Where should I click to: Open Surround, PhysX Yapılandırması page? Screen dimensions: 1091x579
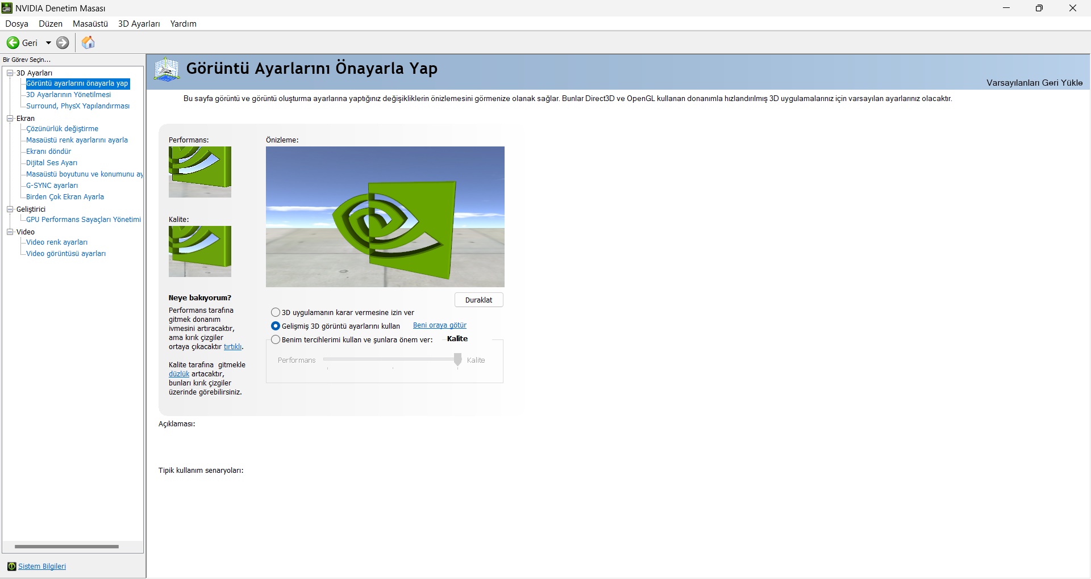[x=78, y=106]
